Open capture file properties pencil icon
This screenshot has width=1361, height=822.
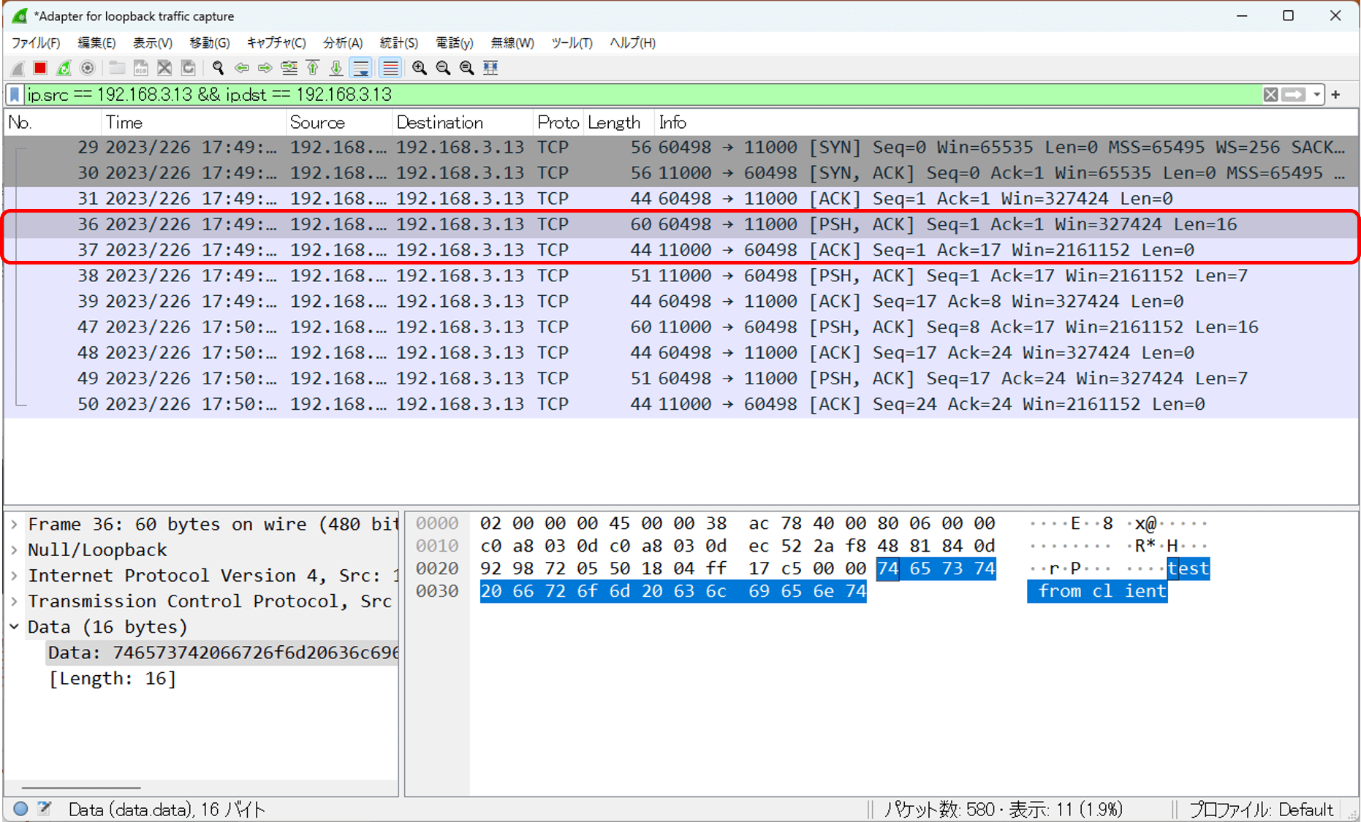(x=45, y=808)
